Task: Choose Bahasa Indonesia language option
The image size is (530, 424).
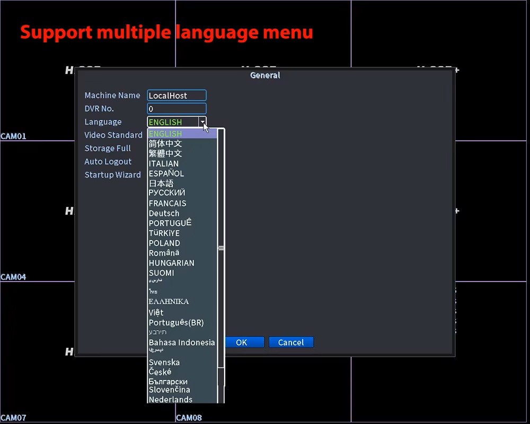Action: tap(182, 342)
